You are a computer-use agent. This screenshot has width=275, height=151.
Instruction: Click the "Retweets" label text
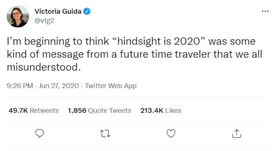(x=44, y=110)
